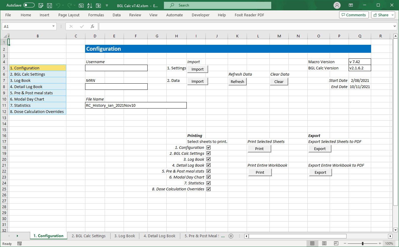Uncheck the 2. BGL Calc Settings checkbox
The width and height of the screenshot is (399, 247).
208,153
